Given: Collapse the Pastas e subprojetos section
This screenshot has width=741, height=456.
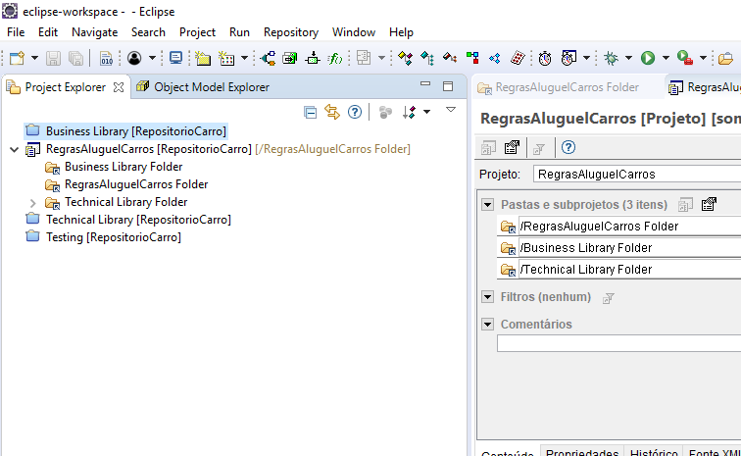Looking at the screenshot, I should point(488,204).
